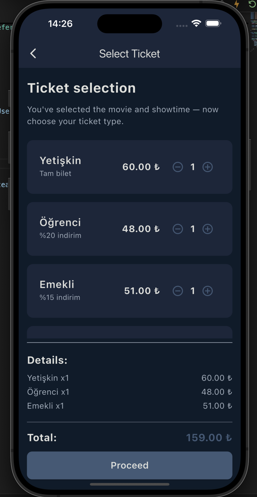This screenshot has width=257, height=497.
Task: Add one more Öğrenci ticket
Action: pos(207,229)
